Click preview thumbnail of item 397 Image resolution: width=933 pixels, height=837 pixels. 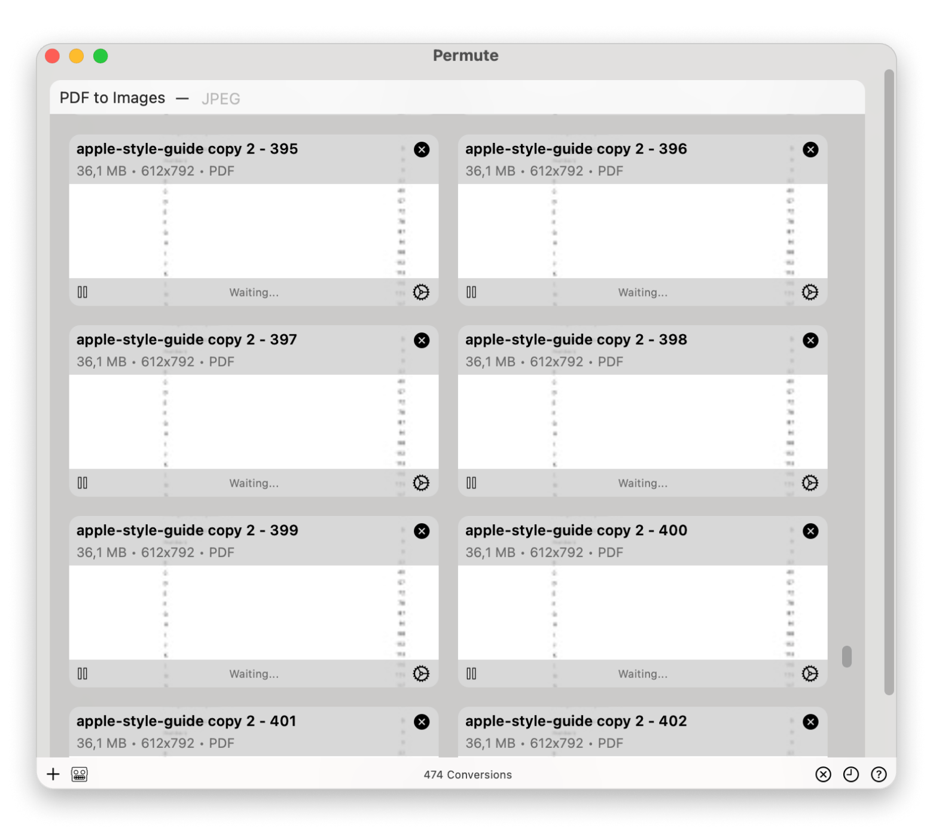[x=254, y=421]
